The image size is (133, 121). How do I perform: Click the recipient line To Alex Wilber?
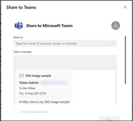coord(27,88)
